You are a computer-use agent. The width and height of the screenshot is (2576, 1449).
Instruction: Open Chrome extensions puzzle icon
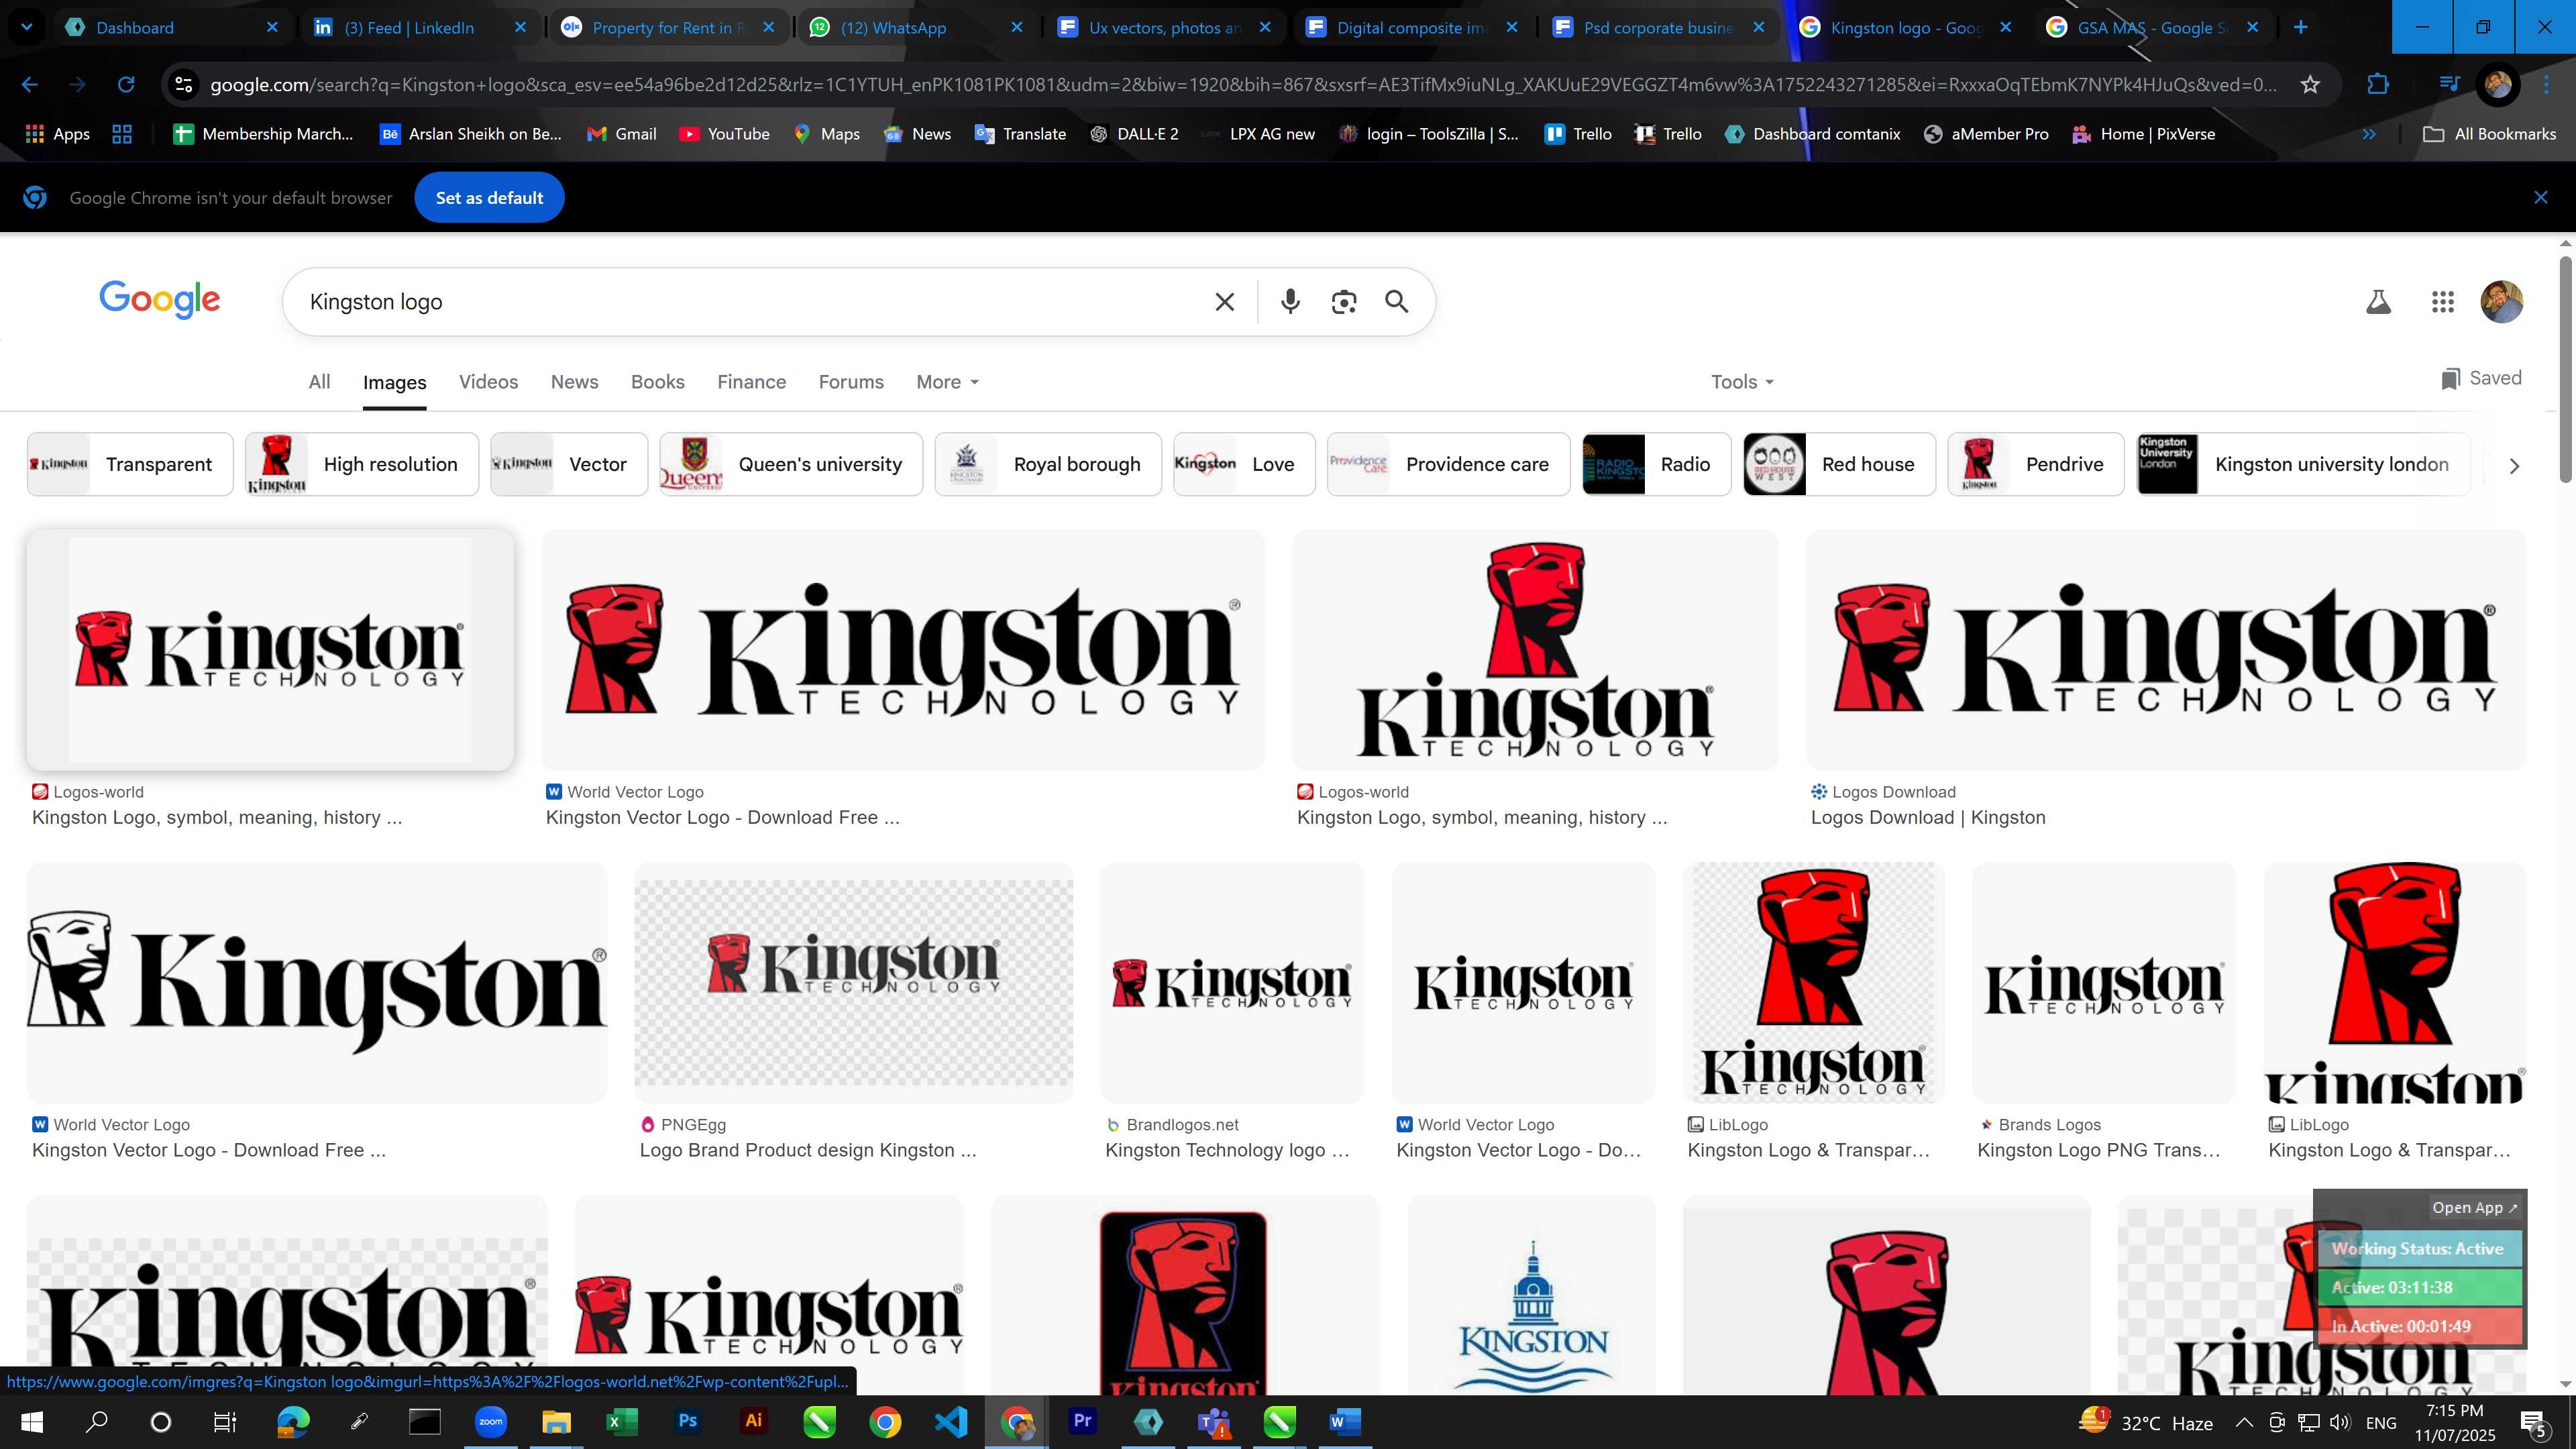(x=2378, y=84)
